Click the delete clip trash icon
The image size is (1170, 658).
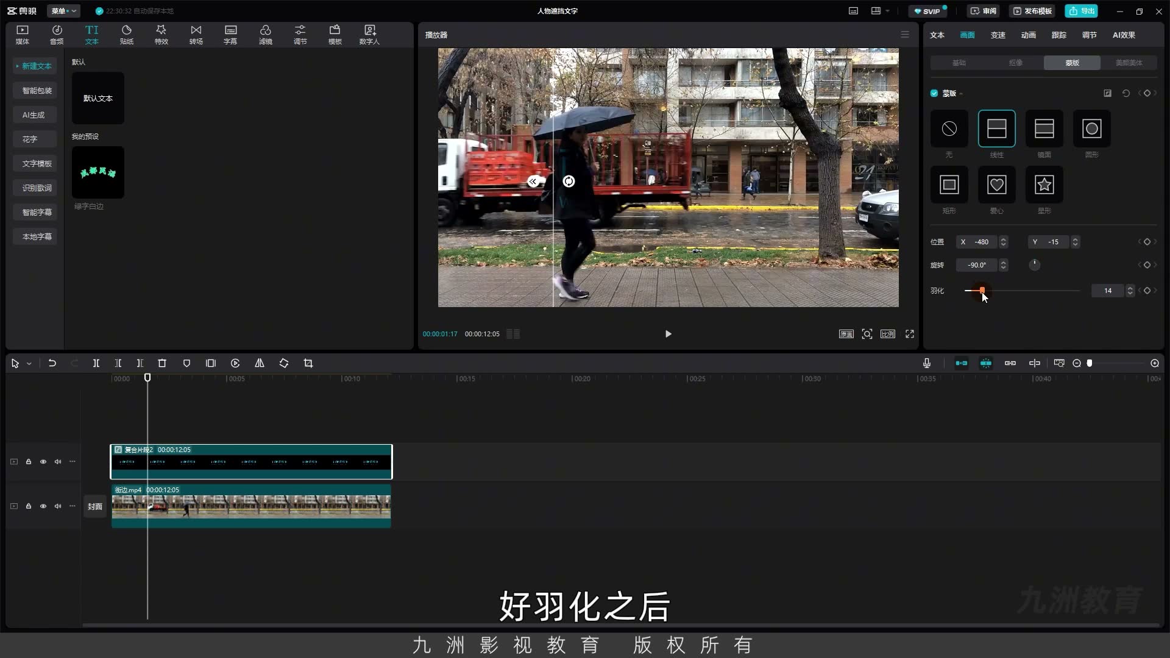click(x=162, y=363)
